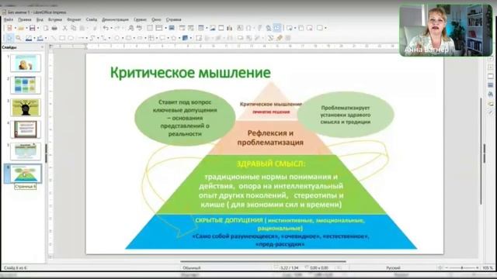
Task: Click the New document icon
Action: (9, 28)
